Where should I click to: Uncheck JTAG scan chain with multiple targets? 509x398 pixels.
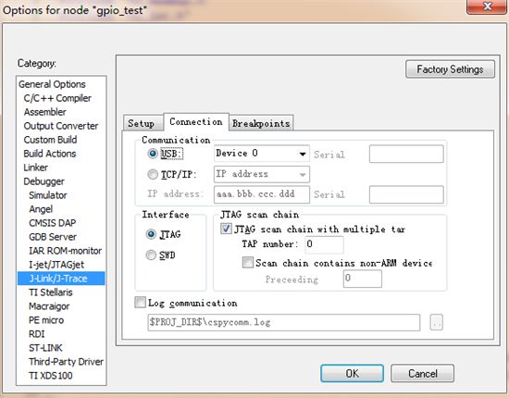(226, 229)
